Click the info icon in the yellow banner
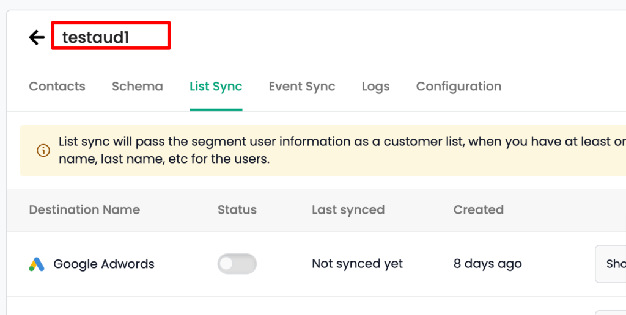 [x=43, y=150]
